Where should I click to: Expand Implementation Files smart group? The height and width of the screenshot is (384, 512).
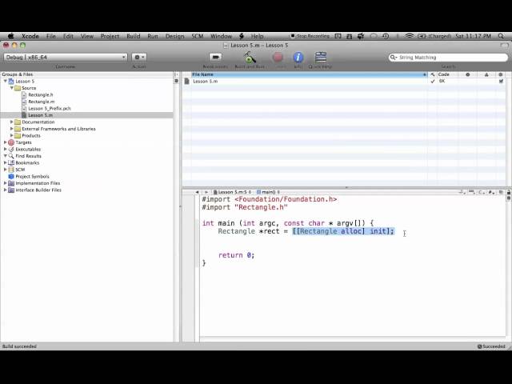click(6, 183)
